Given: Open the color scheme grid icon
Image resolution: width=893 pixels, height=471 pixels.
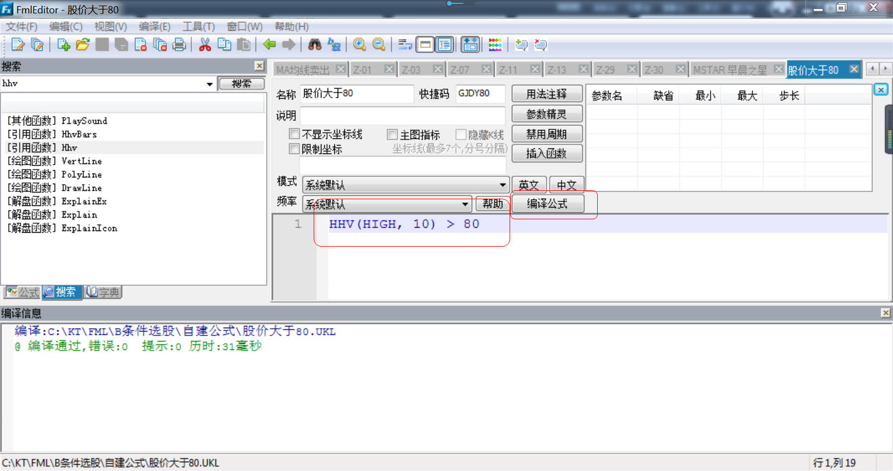Looking at the screenshot, I should (x=495, y=45).
